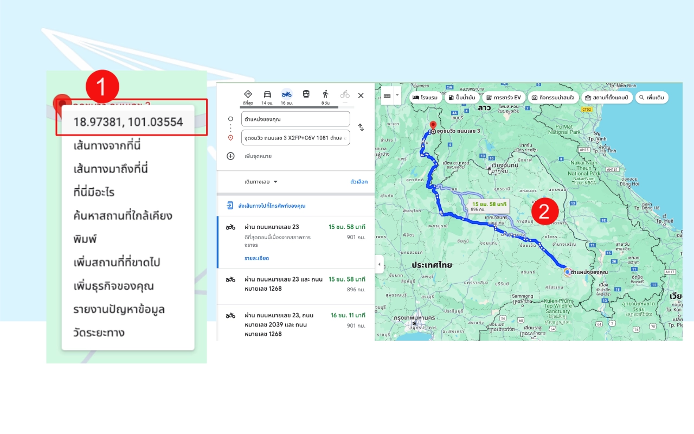Open the เพิ่มเติม more categories chip
This screenshot has width=694, height=434.
coord(652,98)
